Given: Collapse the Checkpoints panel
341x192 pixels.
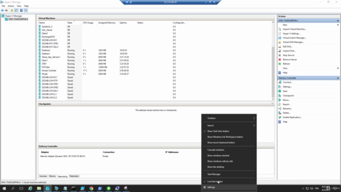Looking at the screenshot, I should click(272, 104).
